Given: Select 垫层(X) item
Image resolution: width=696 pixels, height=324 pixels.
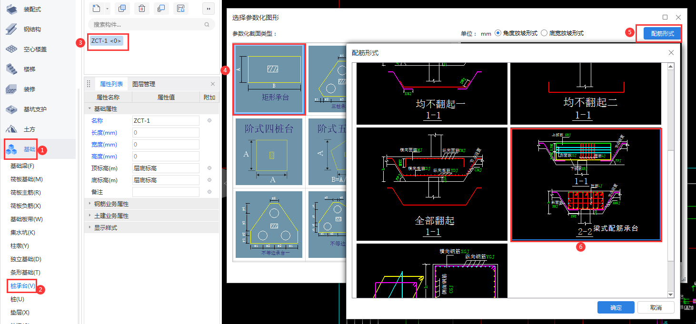Looking at the screenshot, I should pyautogui.click(x=20, y=313).
